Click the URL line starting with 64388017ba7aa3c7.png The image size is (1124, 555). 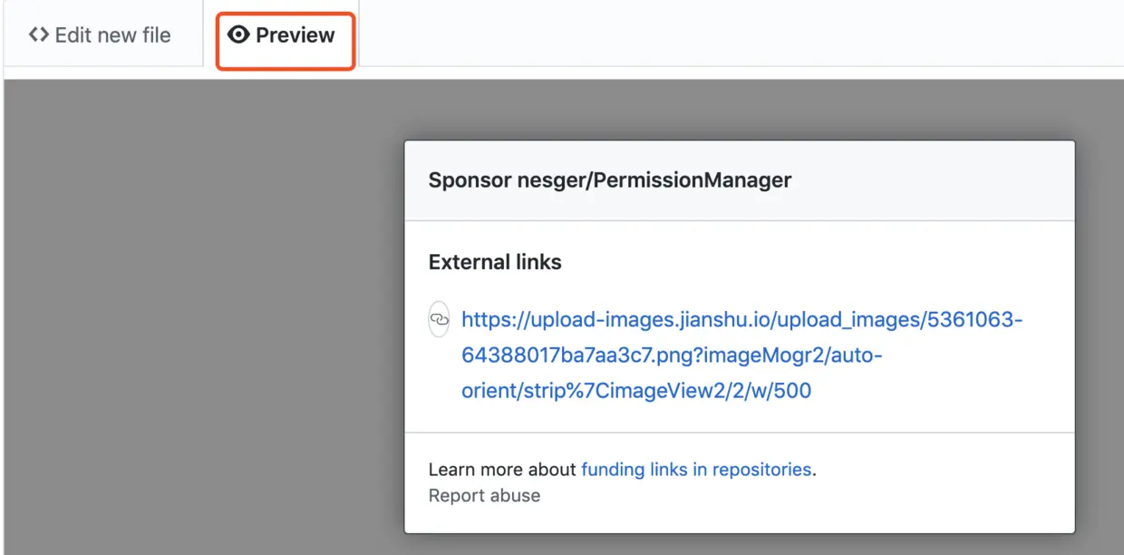click(x=671, y=355)
